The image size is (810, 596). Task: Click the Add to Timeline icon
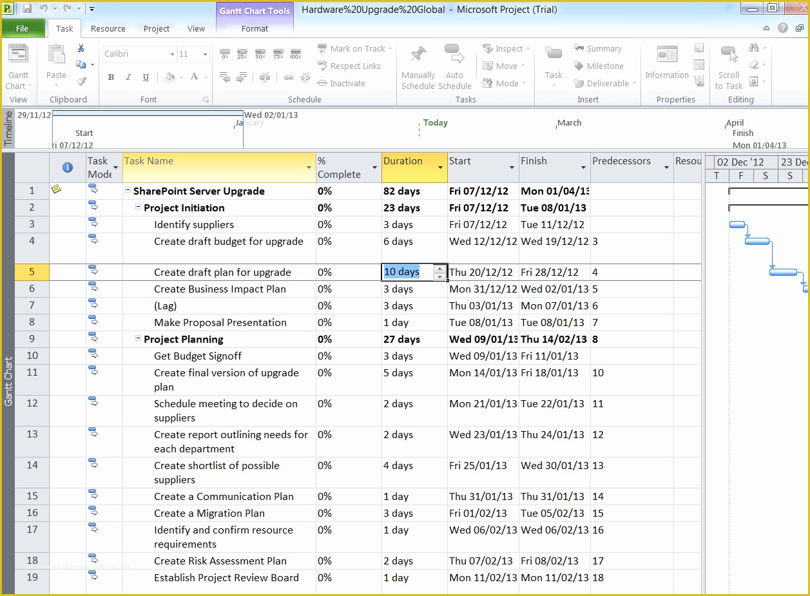pos(699,81)
